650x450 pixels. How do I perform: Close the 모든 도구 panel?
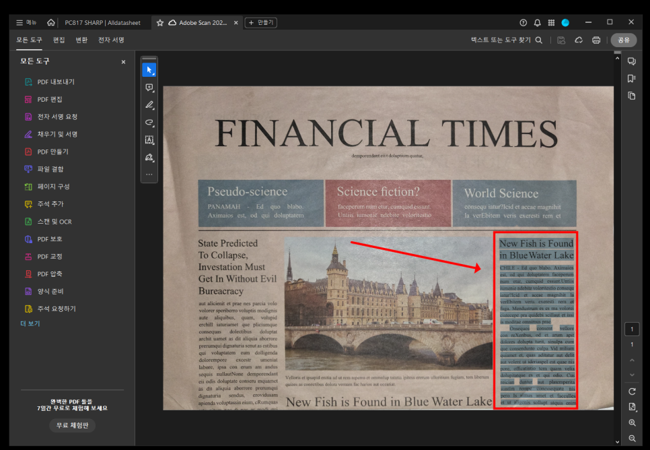tap(123, 62)
